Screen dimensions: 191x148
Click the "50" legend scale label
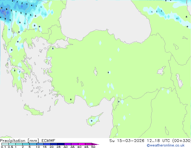[93, 147]
